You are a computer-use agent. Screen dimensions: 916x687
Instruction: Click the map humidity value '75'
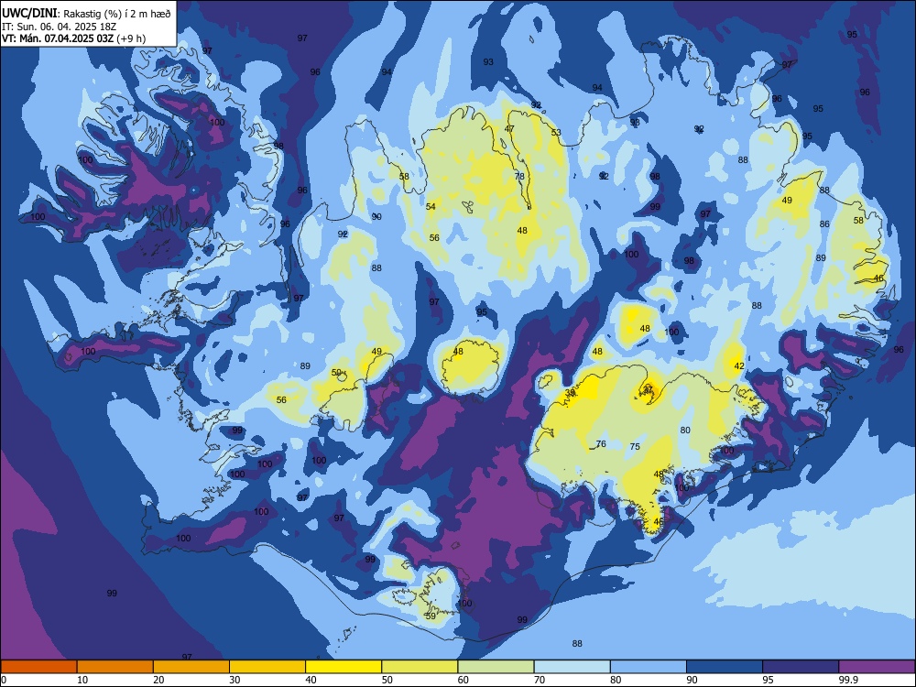click(635, 447)
